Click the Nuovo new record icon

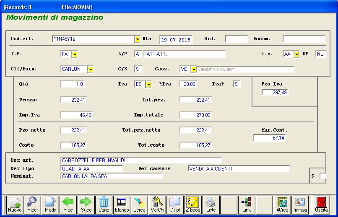pyautogui.click(x=15, y=204)
